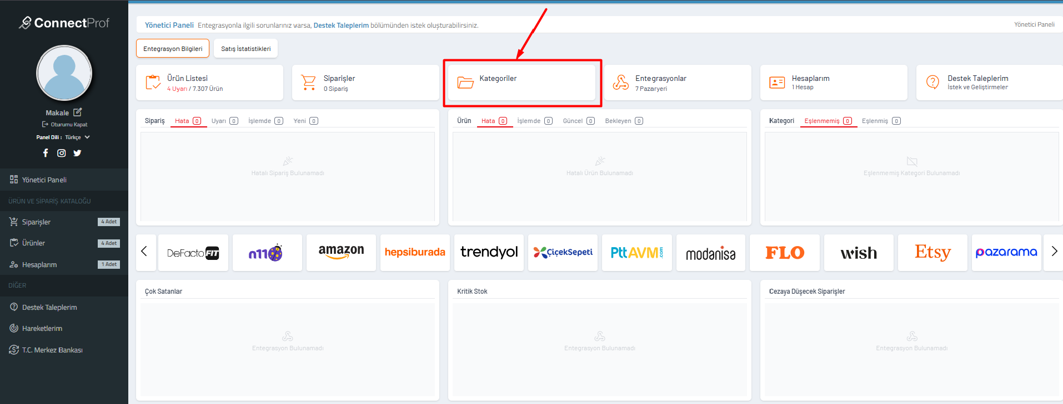Click the Destek Taleplerim question bulb icon
This screenshot has height=404, width=1063.
[x=933, y=82]
